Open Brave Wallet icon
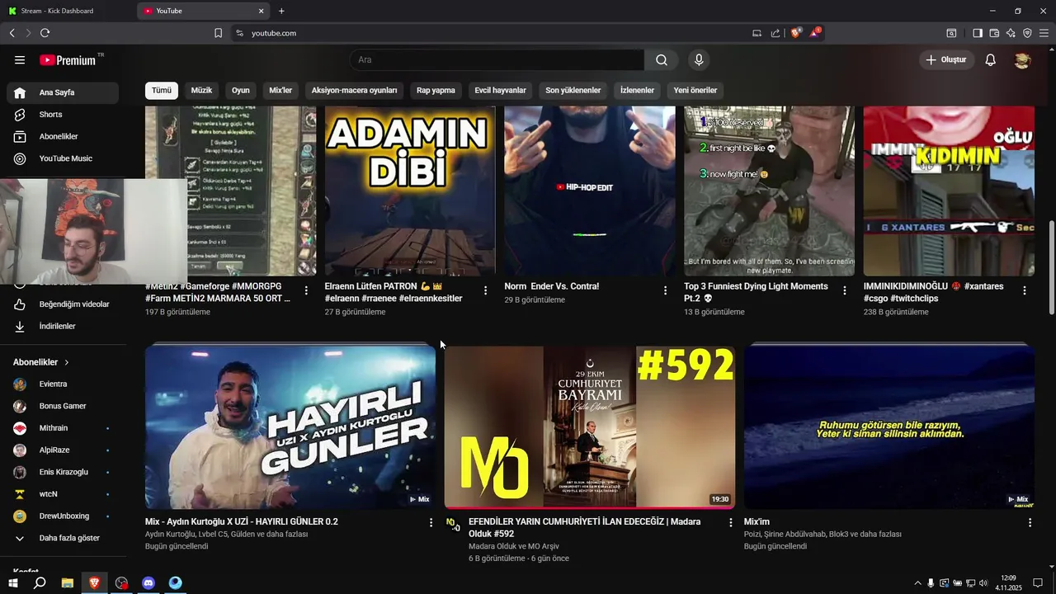Screen dimensions: 1056x594 pyautogui.click(x=994, y=33)
